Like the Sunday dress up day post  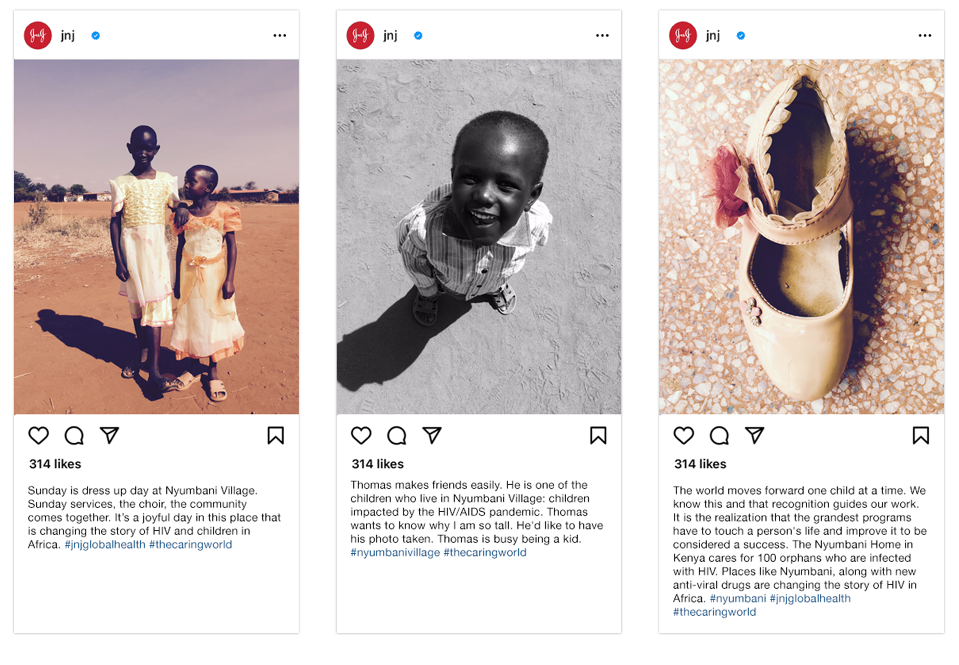click(x=38, y=435)
